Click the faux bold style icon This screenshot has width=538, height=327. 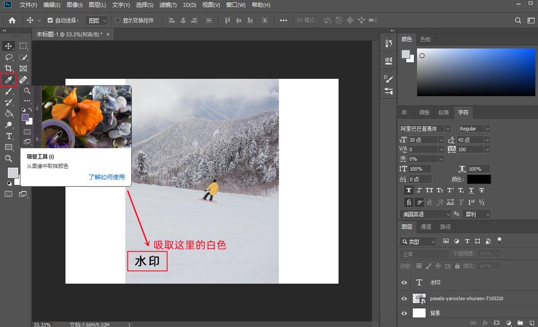pyautogui.click(x=408, y=190)
